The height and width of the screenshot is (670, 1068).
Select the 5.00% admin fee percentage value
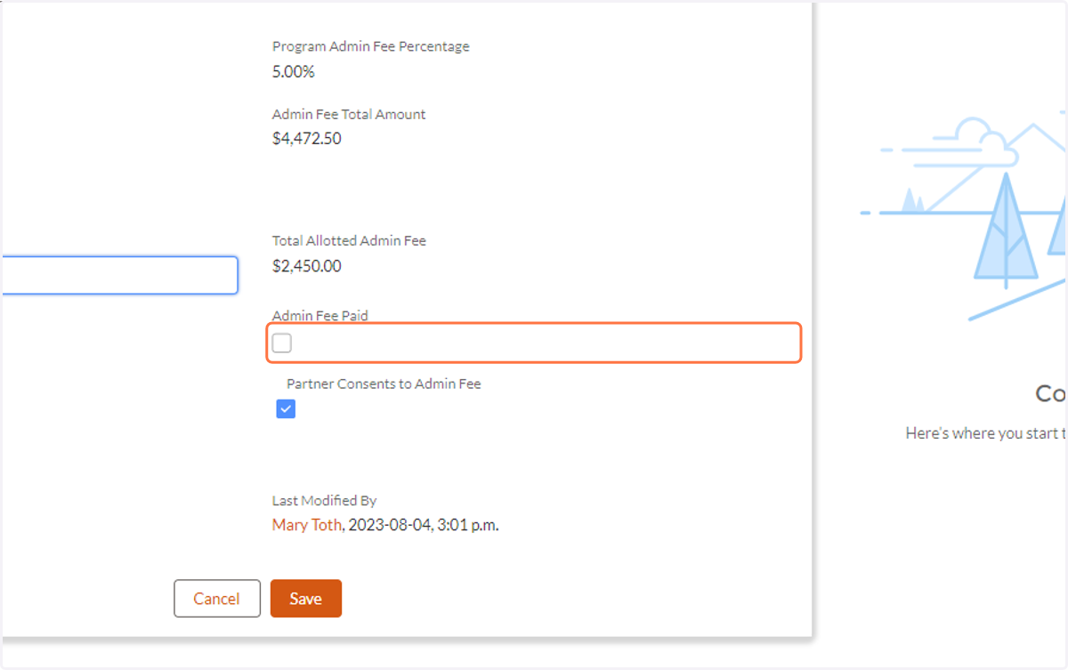294,72
